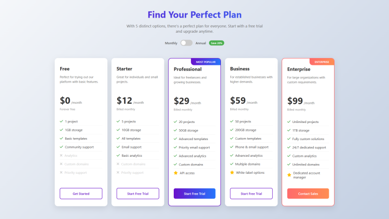Click the star next to Dedicated account manager
This screenshot has height=219, width=389.
pos(289,175)
